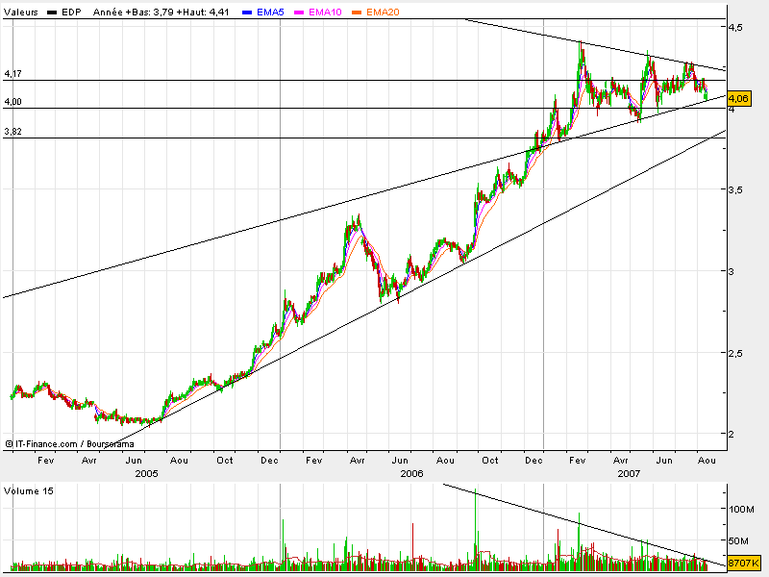The height and width of the screenshot is (577, 769).
Task: Click the 3,82 horizontal line label
Action: point(12,132)
